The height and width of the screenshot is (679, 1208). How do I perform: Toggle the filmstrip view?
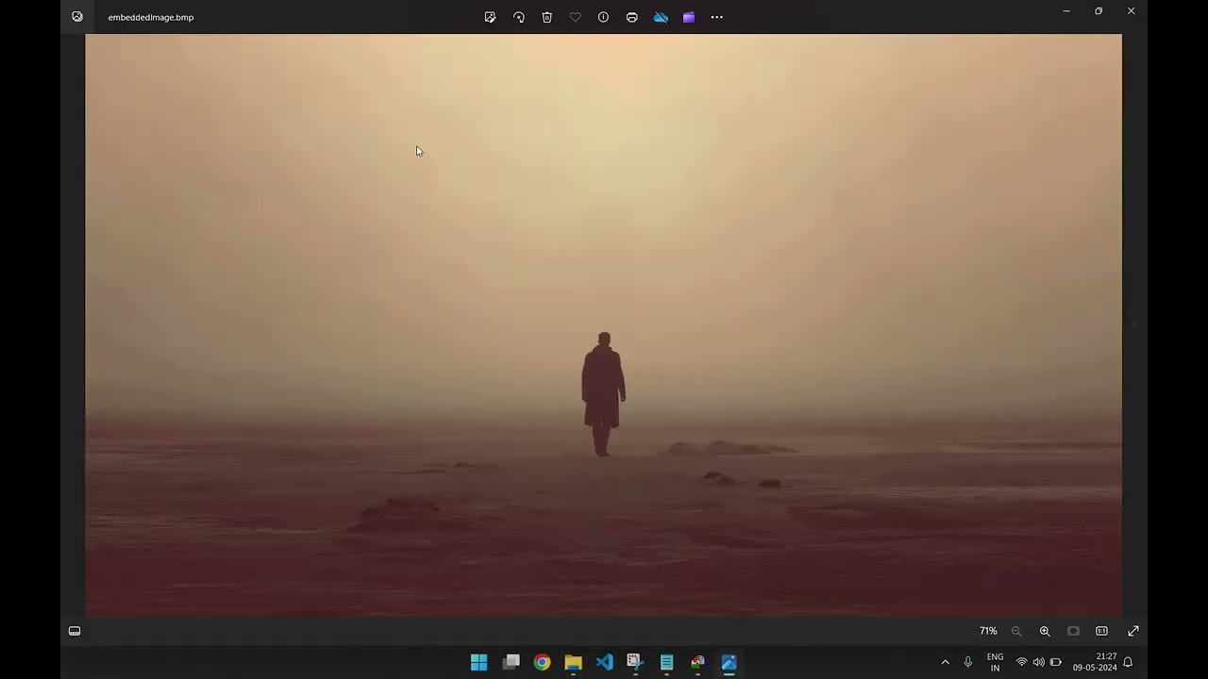point(75,631)
